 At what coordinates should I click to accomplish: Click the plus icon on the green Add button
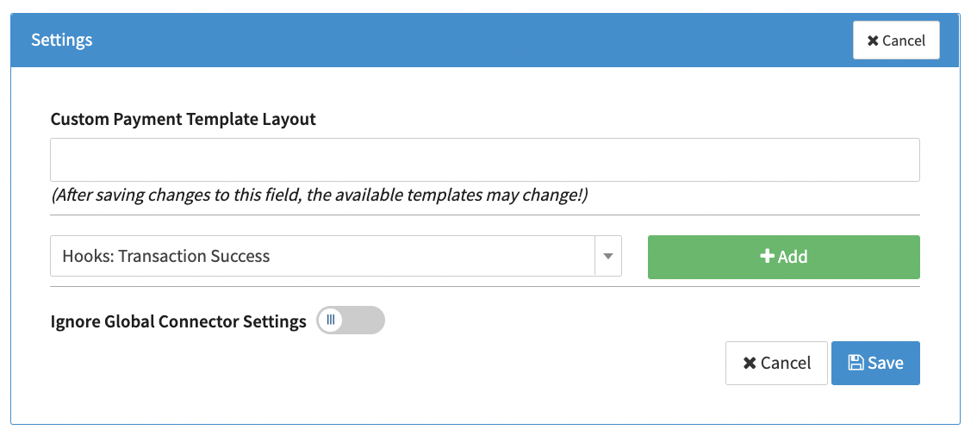click(767, 257)
